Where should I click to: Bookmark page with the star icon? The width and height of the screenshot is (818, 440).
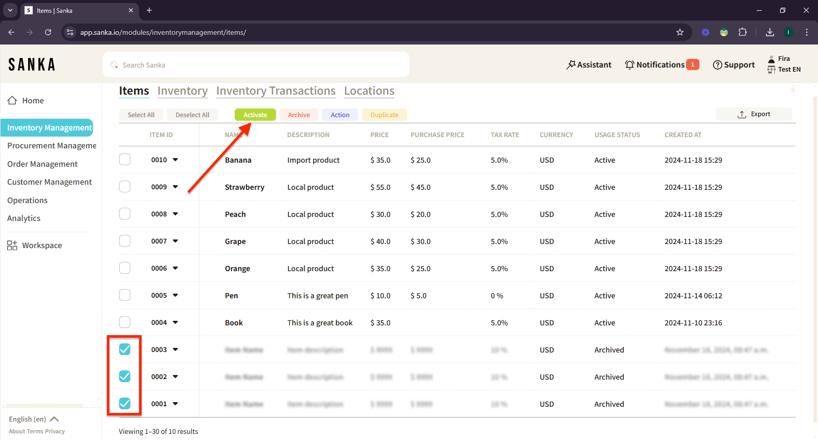click(x=680, y=32)
